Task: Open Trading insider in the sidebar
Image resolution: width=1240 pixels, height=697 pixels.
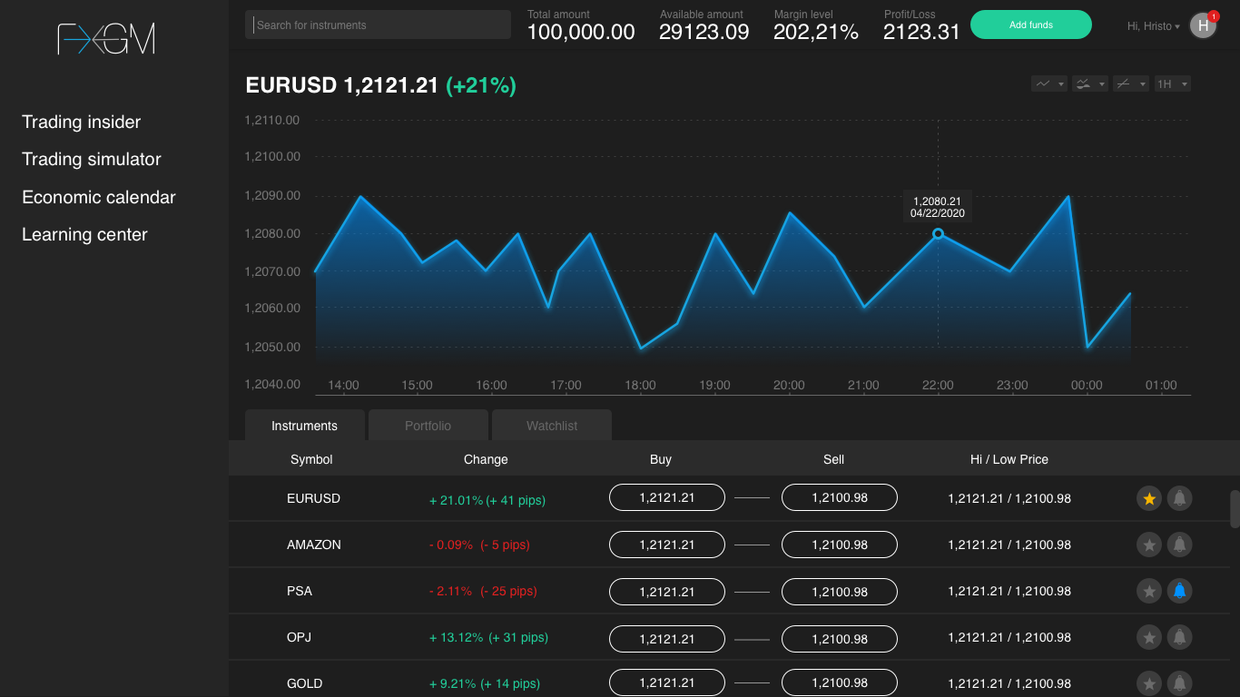Action: 82,122
